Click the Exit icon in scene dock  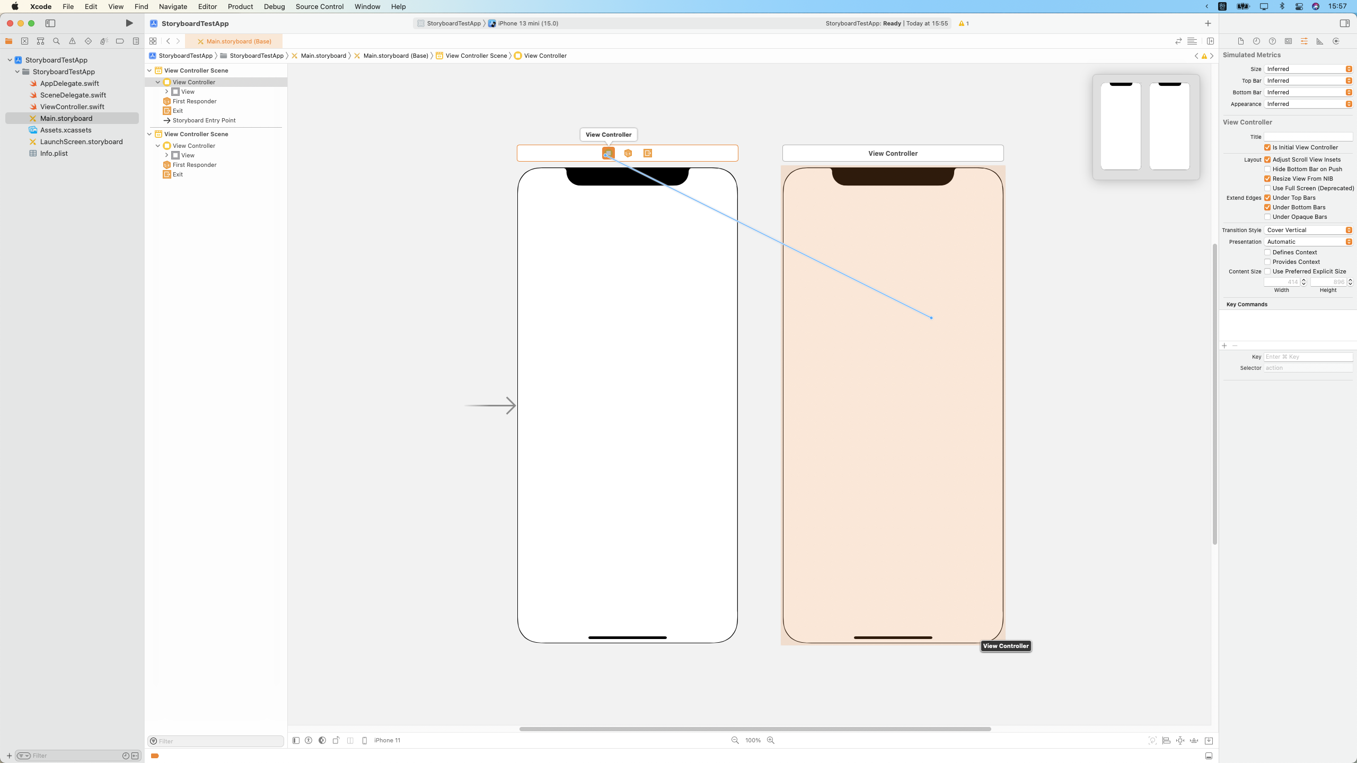pyautogui.click(x=647, y=153)
